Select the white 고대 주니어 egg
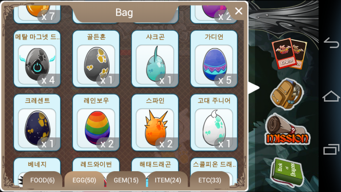 (214, 122)
